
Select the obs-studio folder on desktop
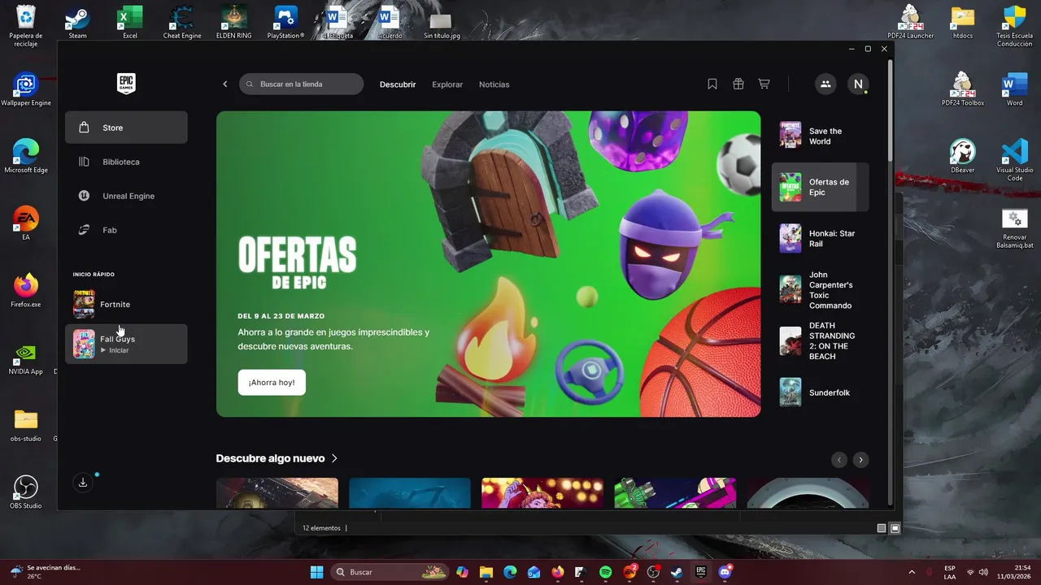pos(26,425)
